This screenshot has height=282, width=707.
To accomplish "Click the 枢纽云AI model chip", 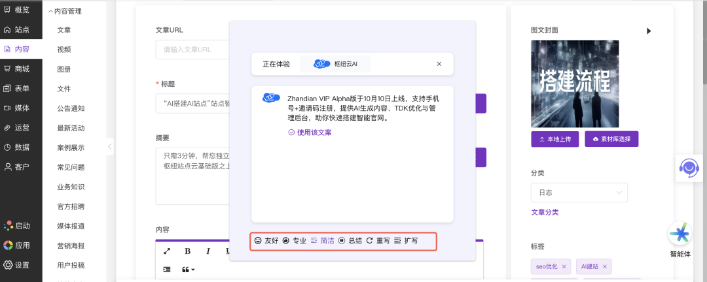I will click(335, 64).
